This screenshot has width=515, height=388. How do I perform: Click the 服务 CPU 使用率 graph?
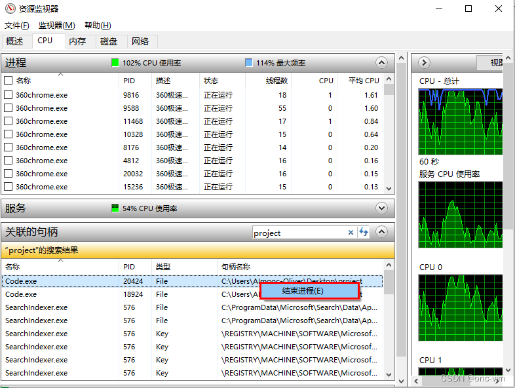pyautogui.click(x=461, y=214)
